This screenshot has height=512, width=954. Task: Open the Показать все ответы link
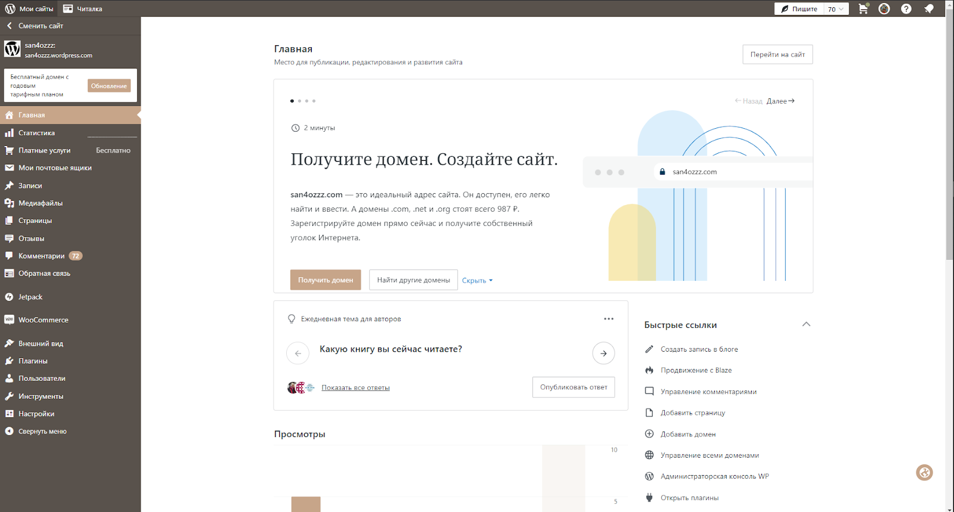[x=355, y=388]
